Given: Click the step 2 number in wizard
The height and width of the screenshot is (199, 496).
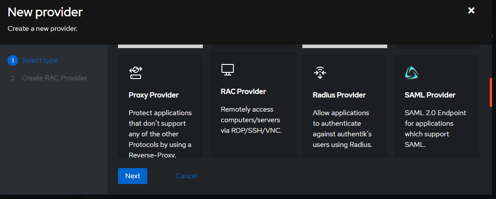Looking at the screenshot, I should [x=13, y=78].
